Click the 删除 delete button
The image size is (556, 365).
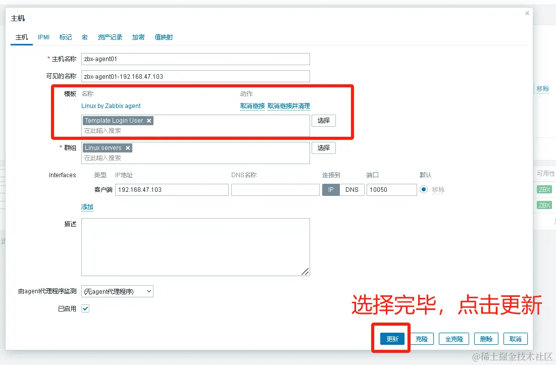coord(486,339)
